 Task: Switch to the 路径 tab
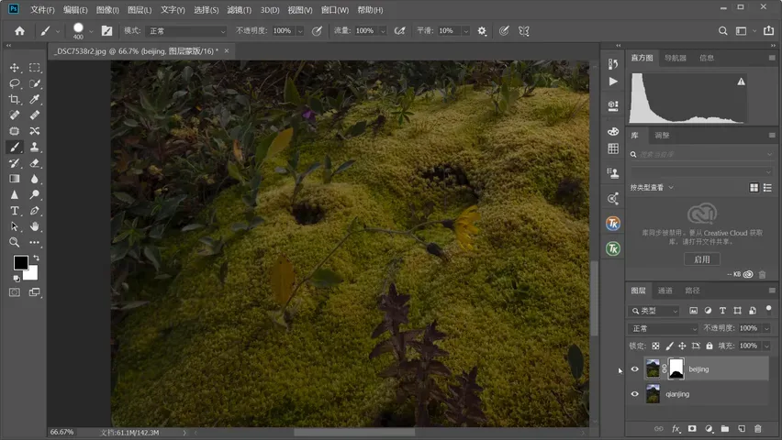[692, 291]
